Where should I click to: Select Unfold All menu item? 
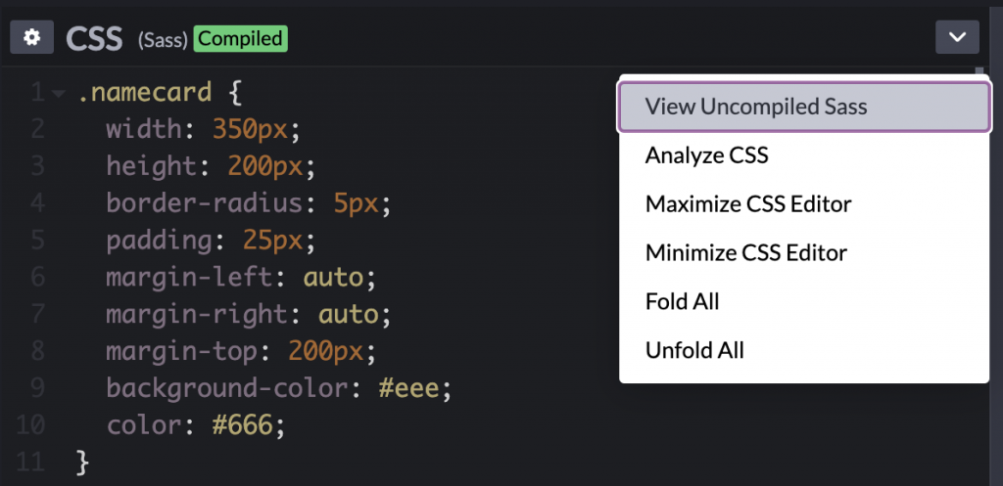[694, 350]
